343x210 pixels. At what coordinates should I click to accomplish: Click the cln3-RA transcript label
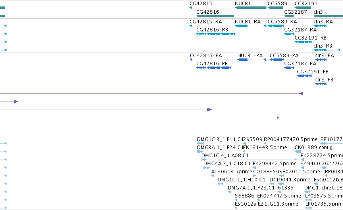(x=323, y=22)
